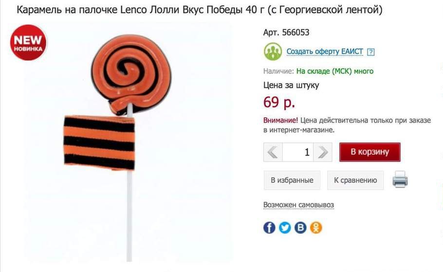
Task: Click the 69 р. price text
Action: tap(279, 102)
